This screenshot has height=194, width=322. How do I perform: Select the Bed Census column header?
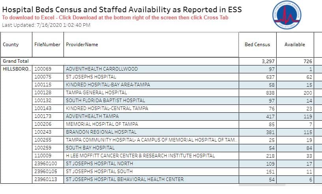(258, 45)
